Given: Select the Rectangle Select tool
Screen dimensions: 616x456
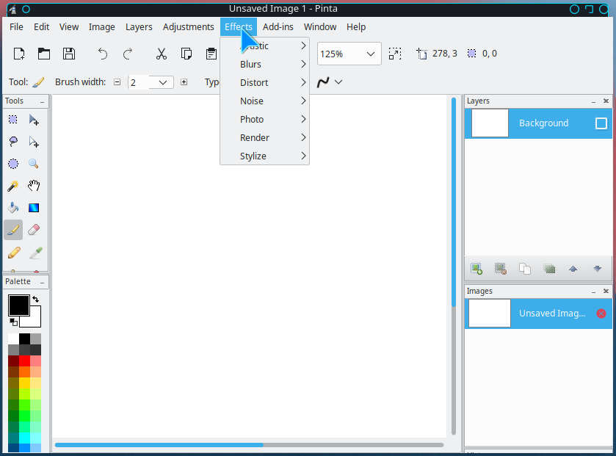Looking at the screenshot, I should (13, 120).
